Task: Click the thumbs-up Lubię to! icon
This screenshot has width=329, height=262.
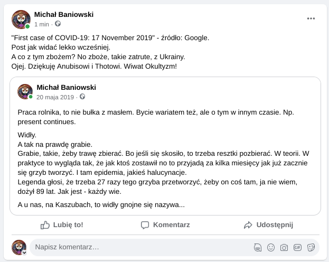Action: click(45, 225)
